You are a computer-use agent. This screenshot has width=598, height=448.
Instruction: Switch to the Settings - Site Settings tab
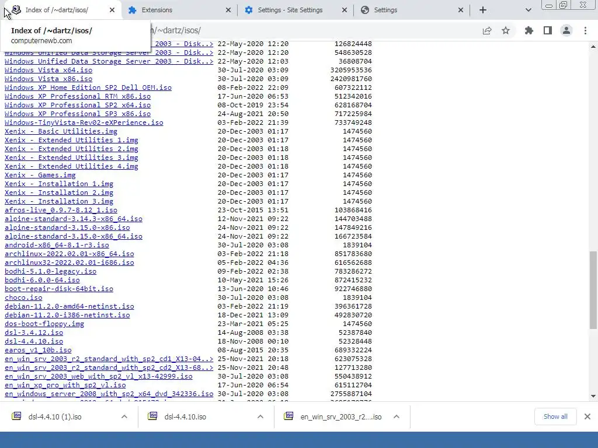295,10
